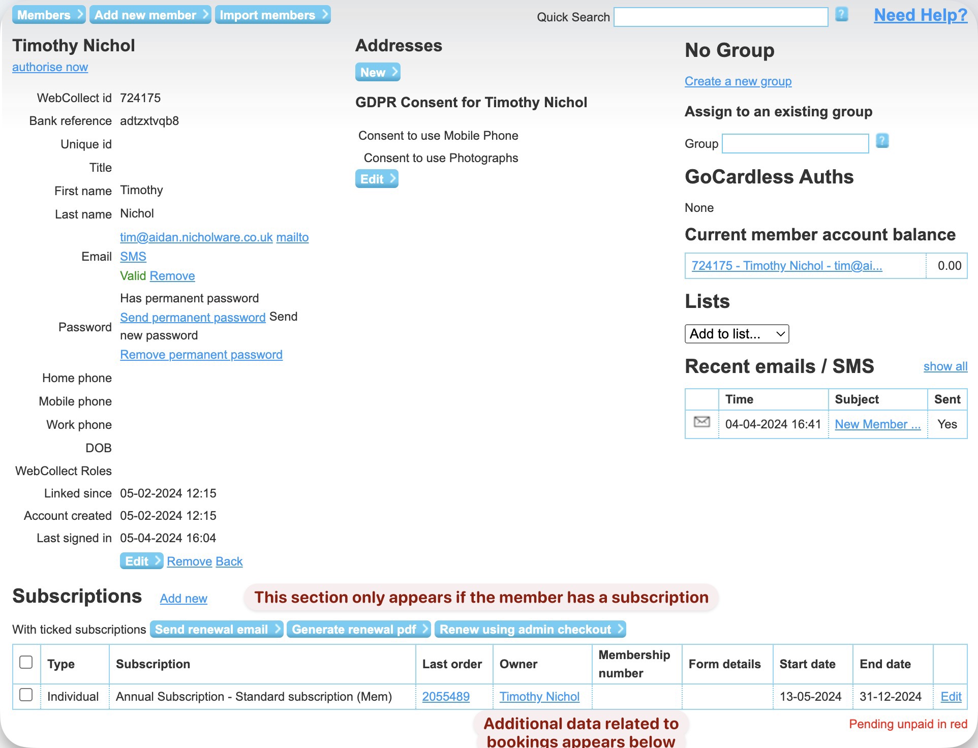Image resolution: width=978 pixels, height=748 pixels.
Task: Tick the select-all subscriptions header checkbox
Action: [x=26, y=662]
